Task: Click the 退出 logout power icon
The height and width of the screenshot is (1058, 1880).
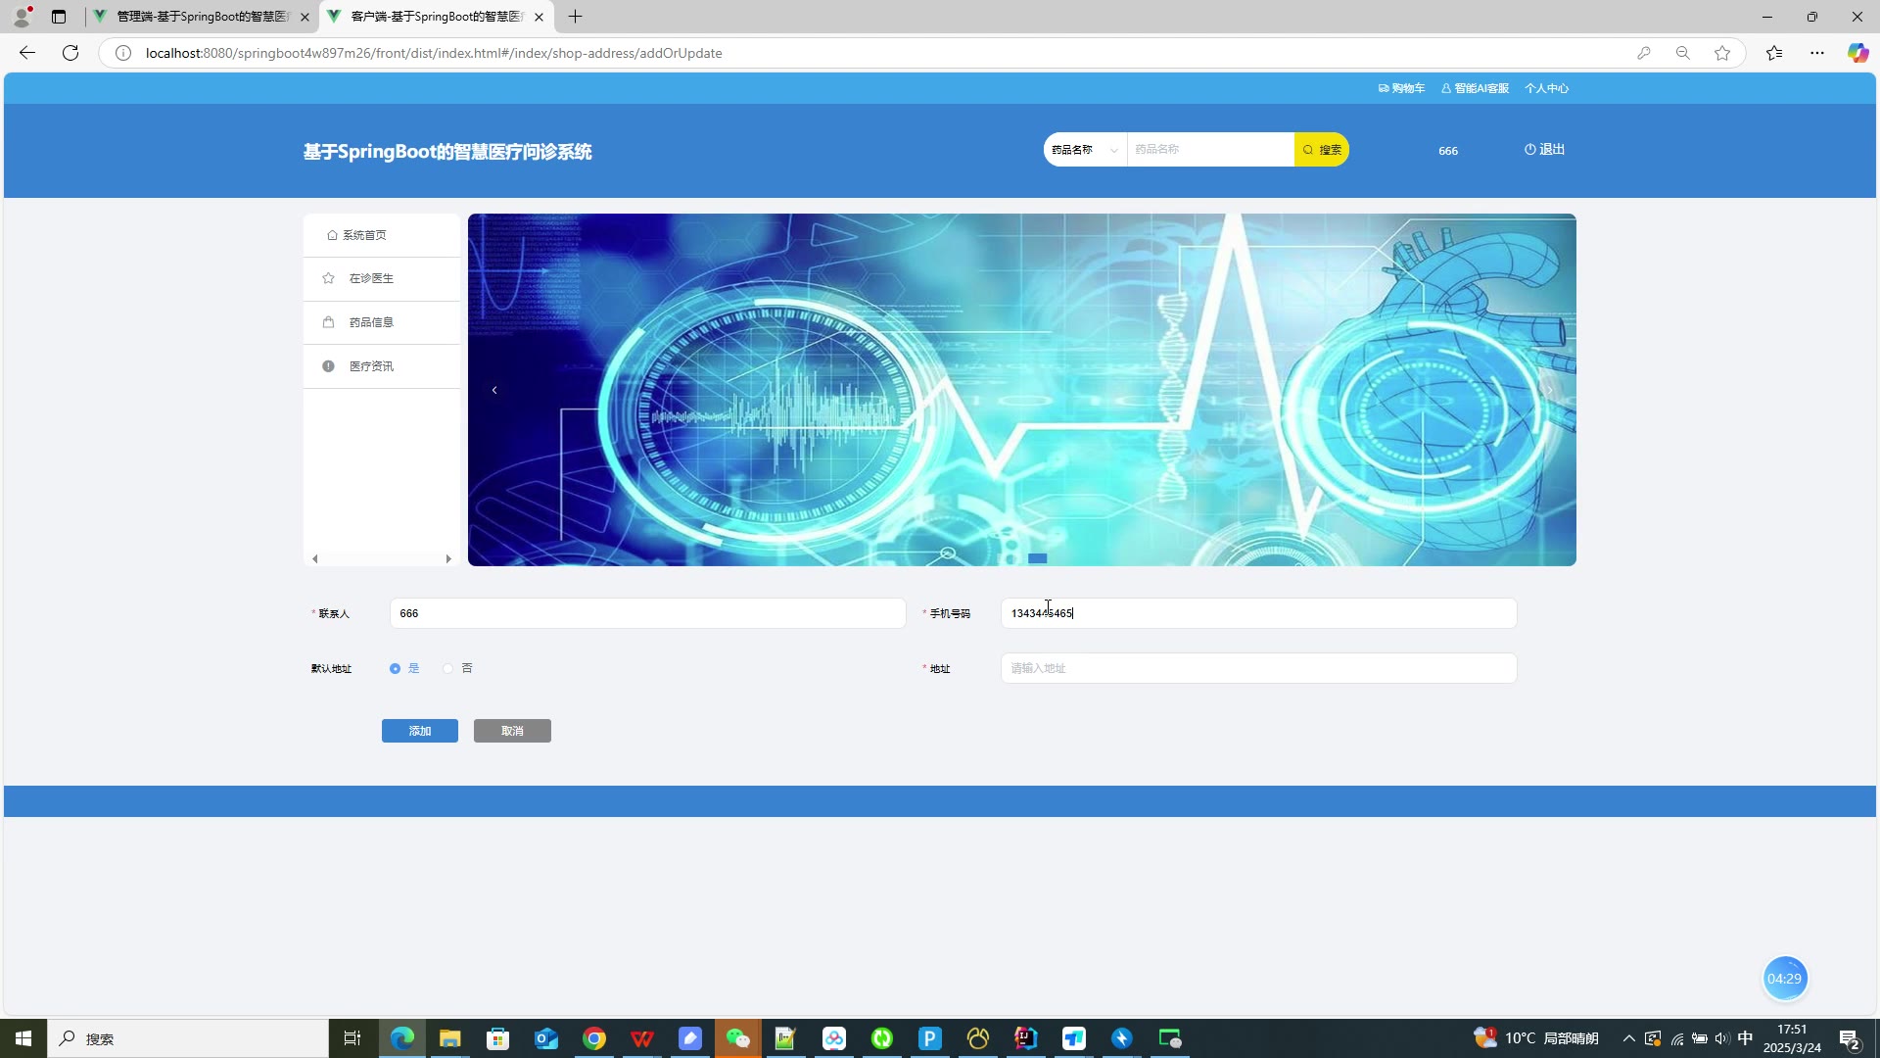Action: tap(1530, 150)
